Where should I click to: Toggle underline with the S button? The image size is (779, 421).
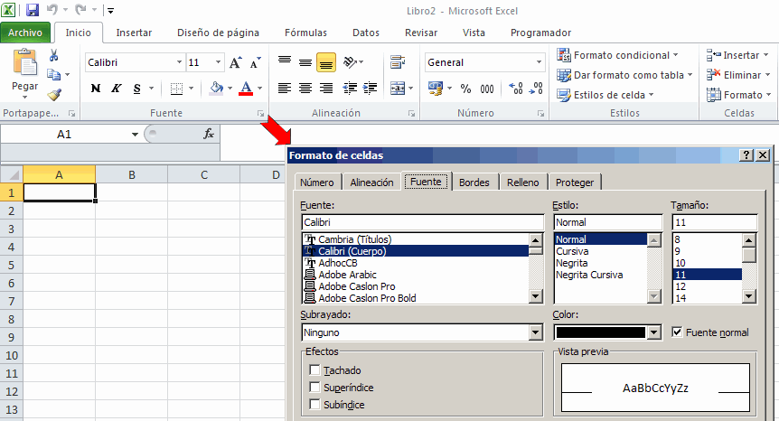pyautogui.click(x=137, y=89)
